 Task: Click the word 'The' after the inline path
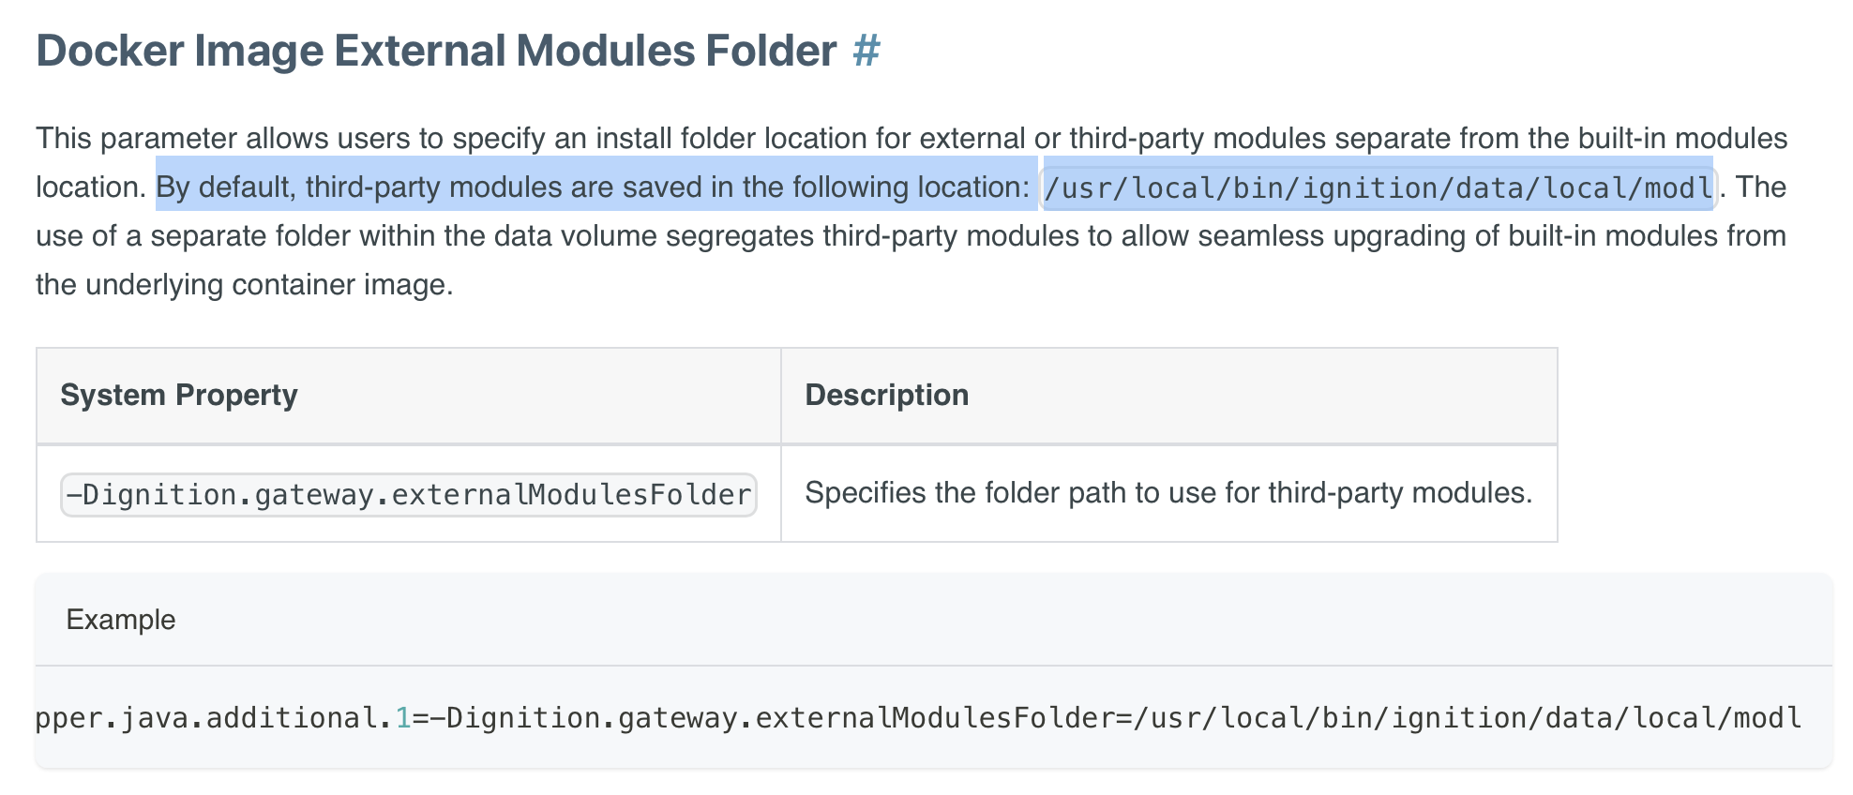(1760, 187)
